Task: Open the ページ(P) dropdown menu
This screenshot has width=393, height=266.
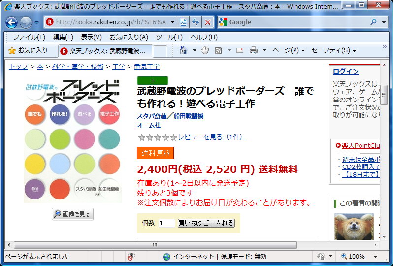Action: click(x=289, y=50)
